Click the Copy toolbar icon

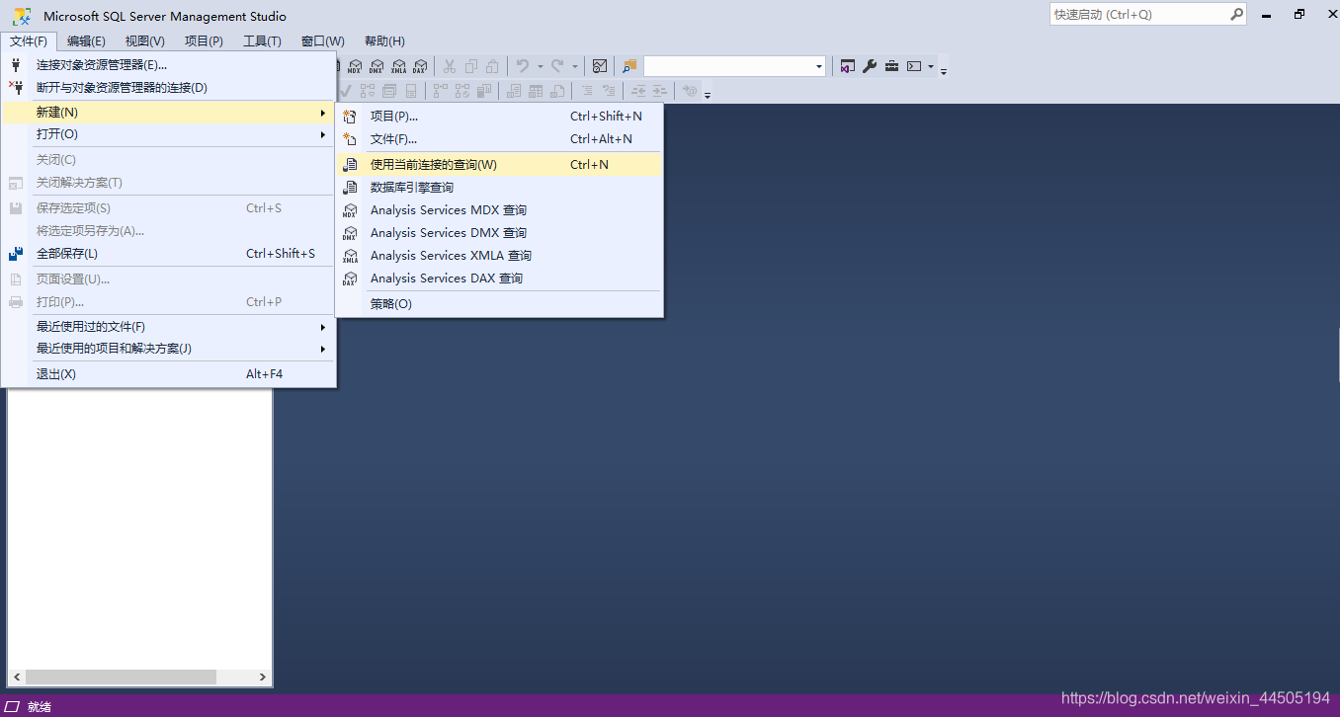[471, 66]
